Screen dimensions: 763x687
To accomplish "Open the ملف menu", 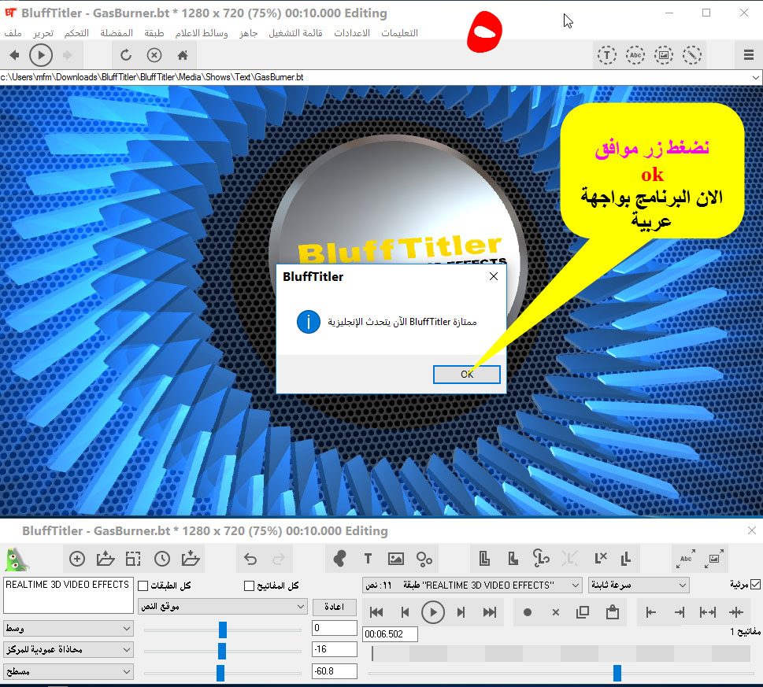I will (13, 33).
